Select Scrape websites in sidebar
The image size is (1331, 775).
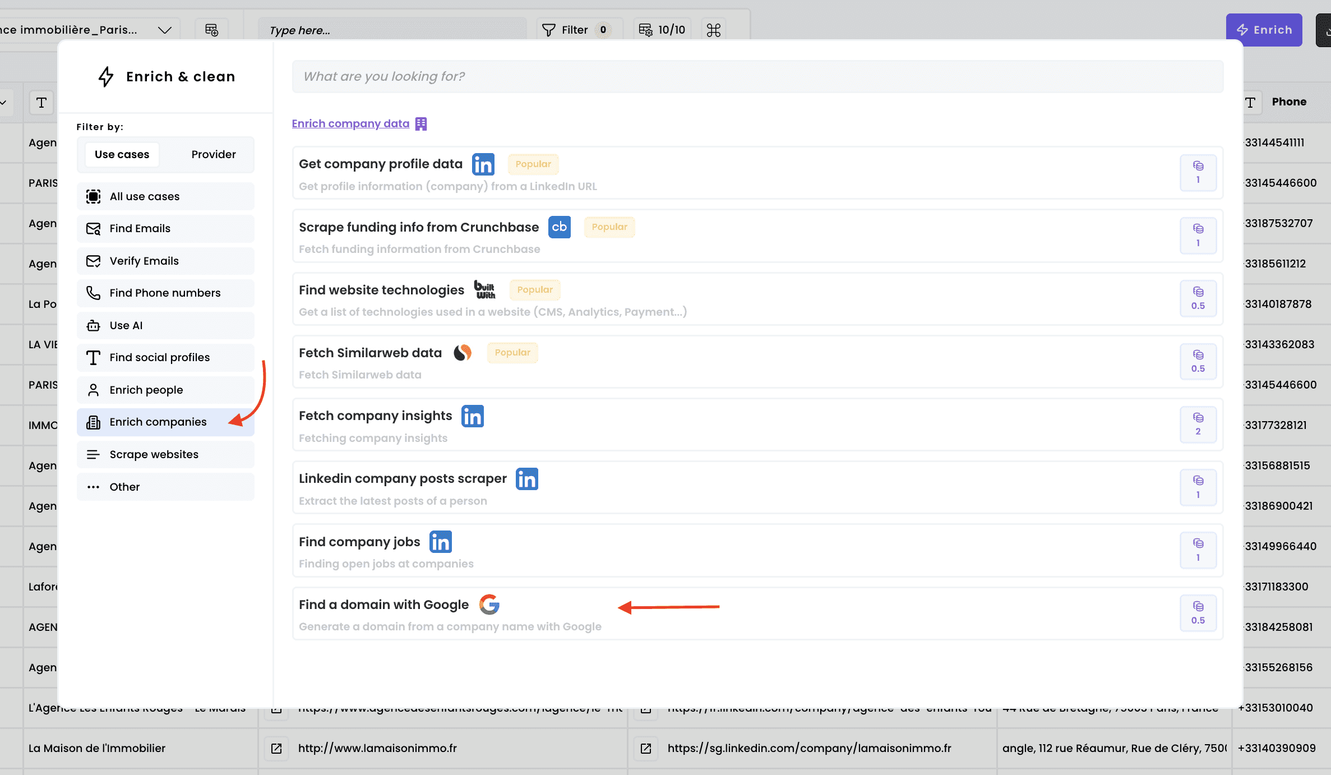coord(154,454)
